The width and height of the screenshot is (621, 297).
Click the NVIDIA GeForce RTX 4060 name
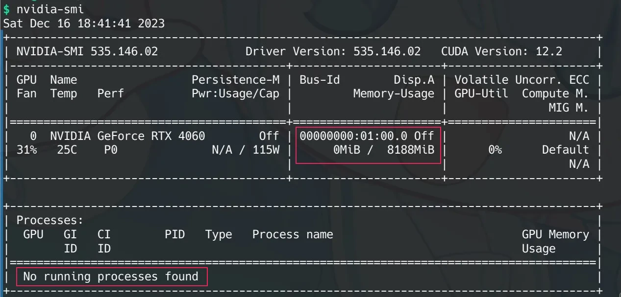pyautogui.click(x=127, y=136)
